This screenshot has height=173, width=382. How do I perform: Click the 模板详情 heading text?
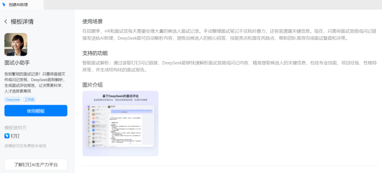click(x=22, y=22)
